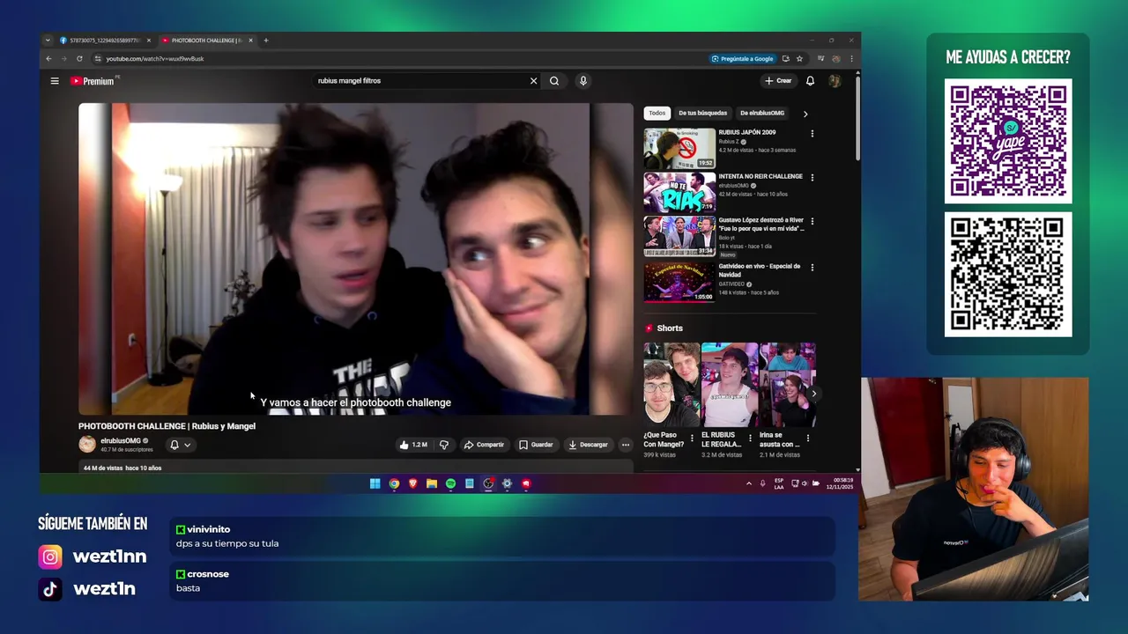
Task: Open the Crear menu button
Action: (778, 81)
